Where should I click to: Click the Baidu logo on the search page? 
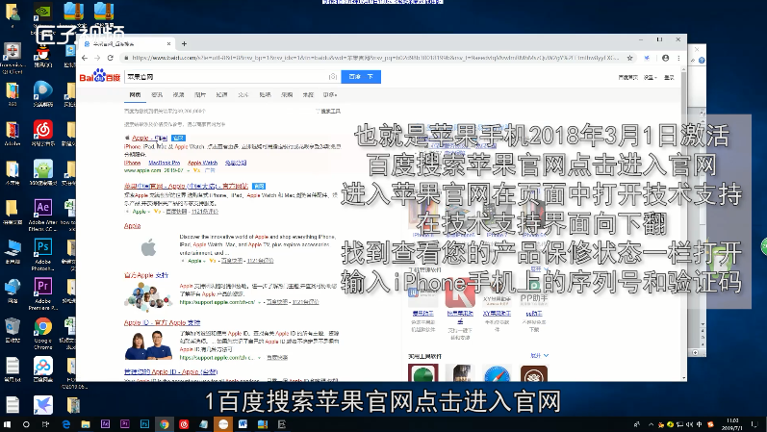99,76
